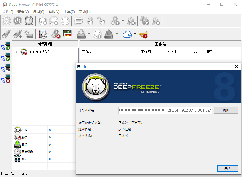Click the red X connection sidebar icon
Screen dimensions: 242x177
pyautogui.click(x=6, y=79)
